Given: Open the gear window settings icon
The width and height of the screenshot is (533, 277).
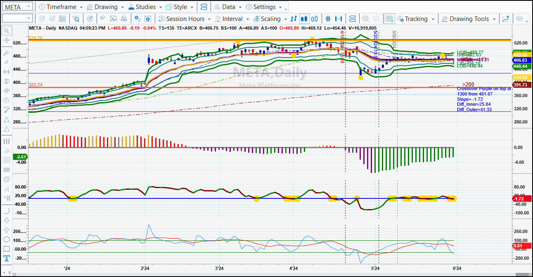Looking at the screenshot, I should [x=149, y=19].
